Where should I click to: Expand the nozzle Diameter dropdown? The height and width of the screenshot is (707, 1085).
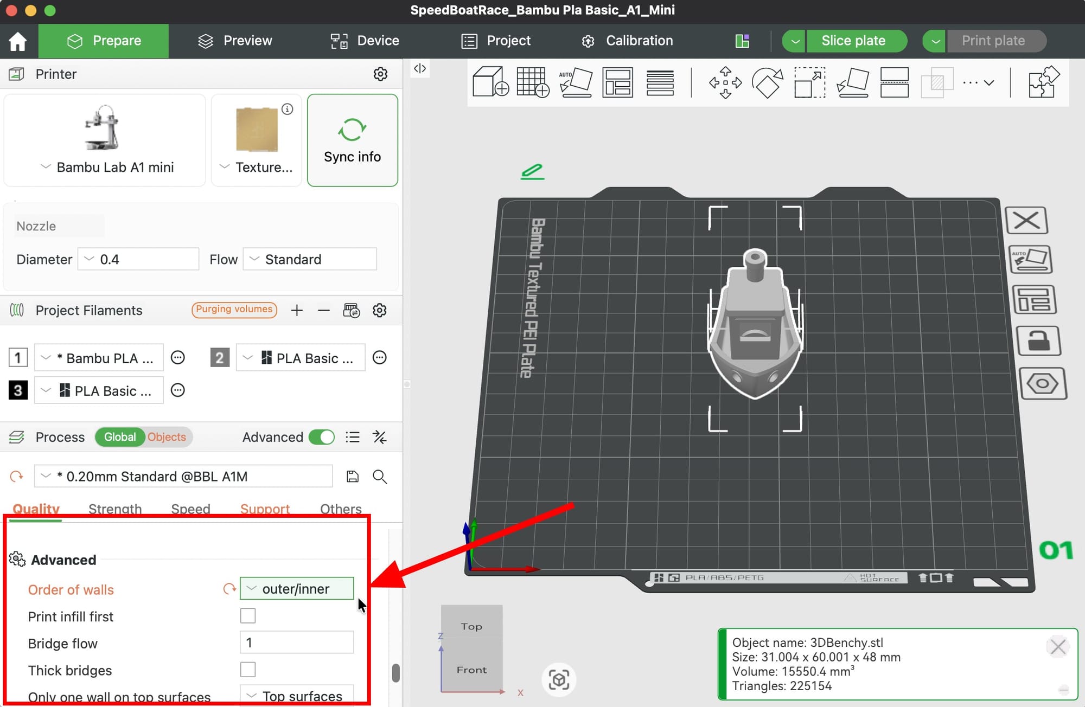point(138,259)
